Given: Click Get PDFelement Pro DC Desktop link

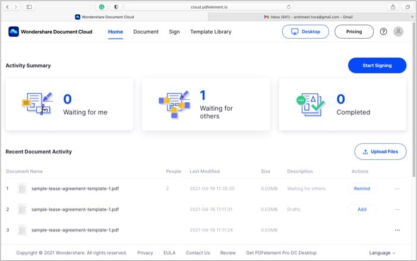Looking at the screenshot, I should [x=281, y=253].
